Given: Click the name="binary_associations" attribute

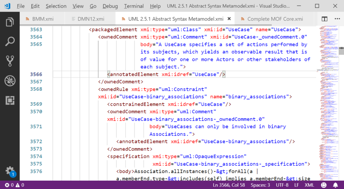Looking at the screenshot, I should 250,97.
